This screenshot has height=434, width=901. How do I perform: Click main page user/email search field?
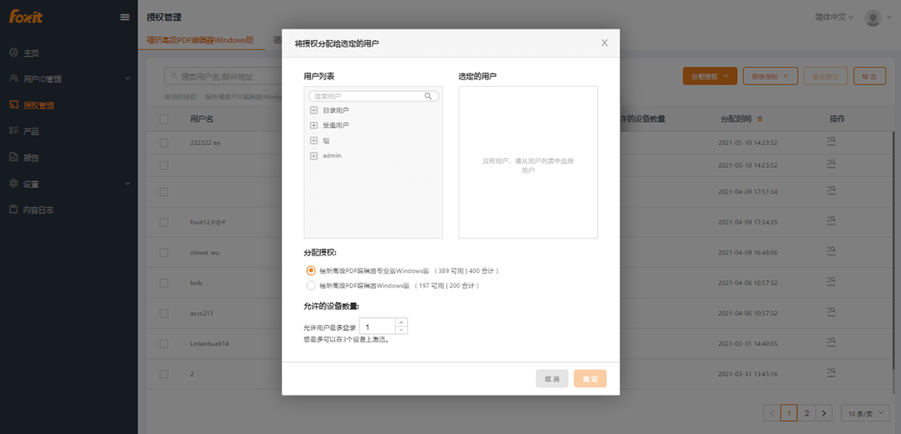224,76
